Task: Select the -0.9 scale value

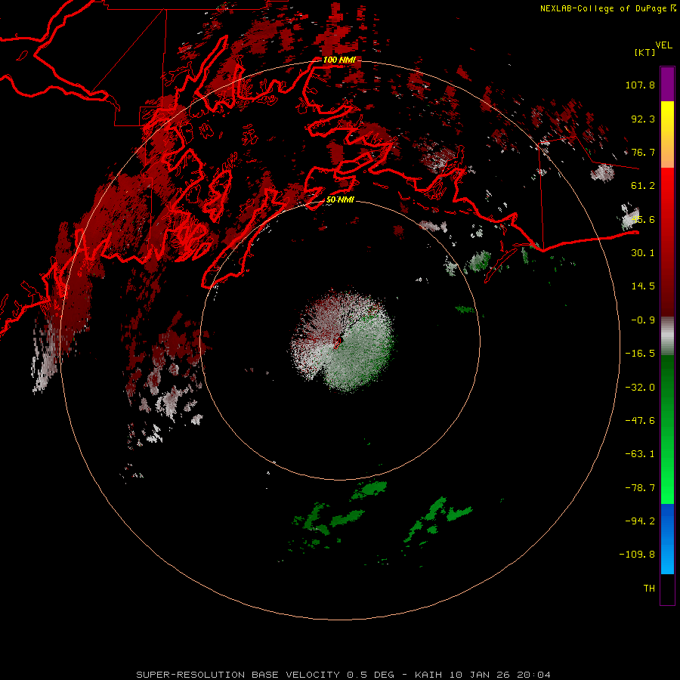Action: [643, 320]
